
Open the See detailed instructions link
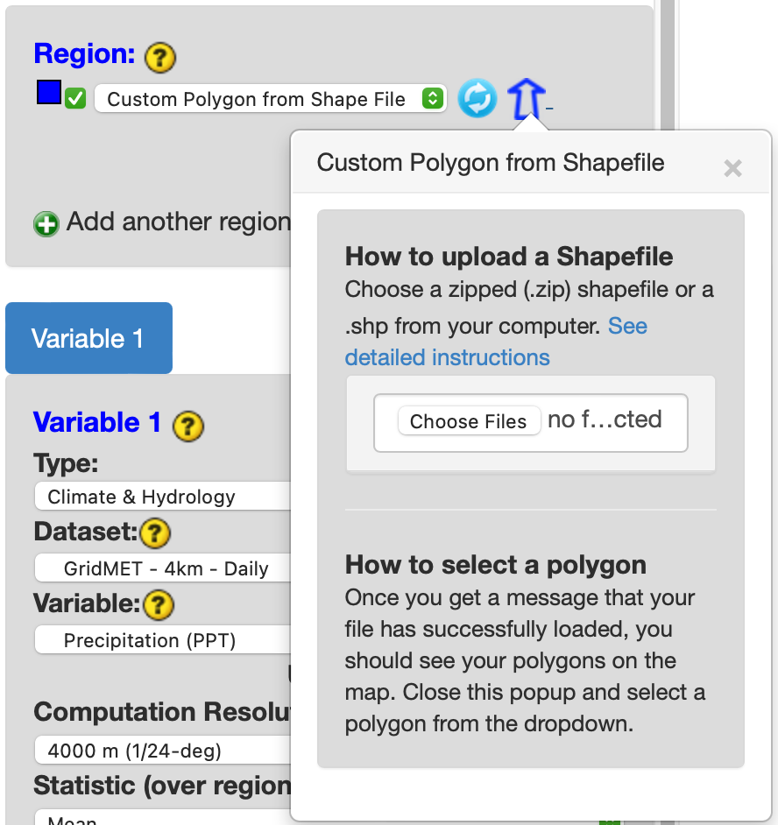click(447, 357)
